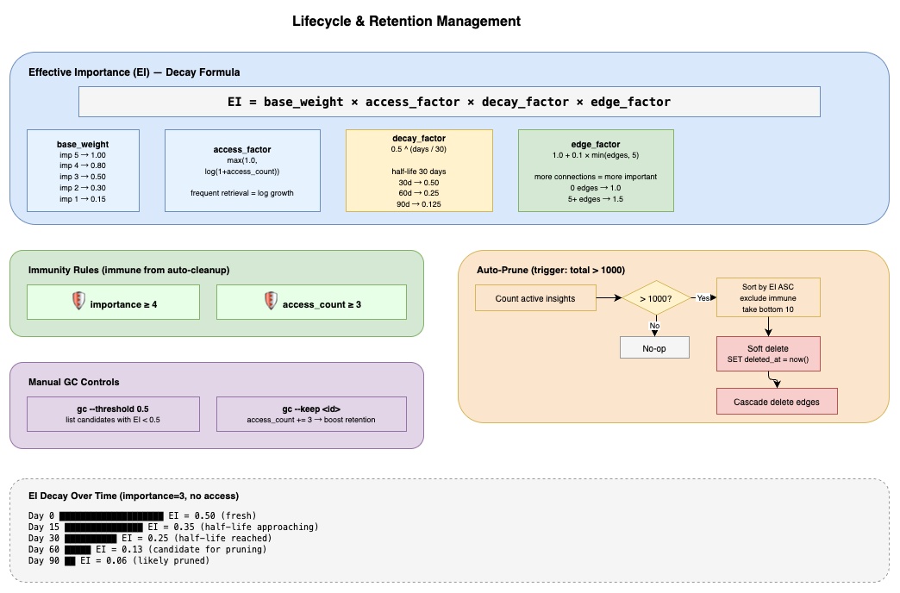Click the 60d → 0.25 line
Screen dimensions: 900x593
(x=419, y=193)
